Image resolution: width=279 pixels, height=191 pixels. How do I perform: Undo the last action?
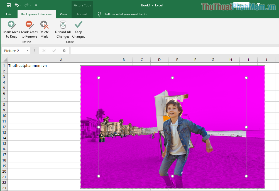(x=16, y=5)
